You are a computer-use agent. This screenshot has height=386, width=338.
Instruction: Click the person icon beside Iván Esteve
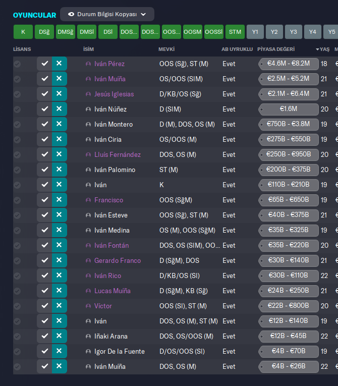(x=88, y=215)
